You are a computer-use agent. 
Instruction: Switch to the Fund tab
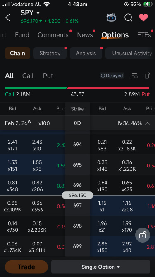[22, 35]
